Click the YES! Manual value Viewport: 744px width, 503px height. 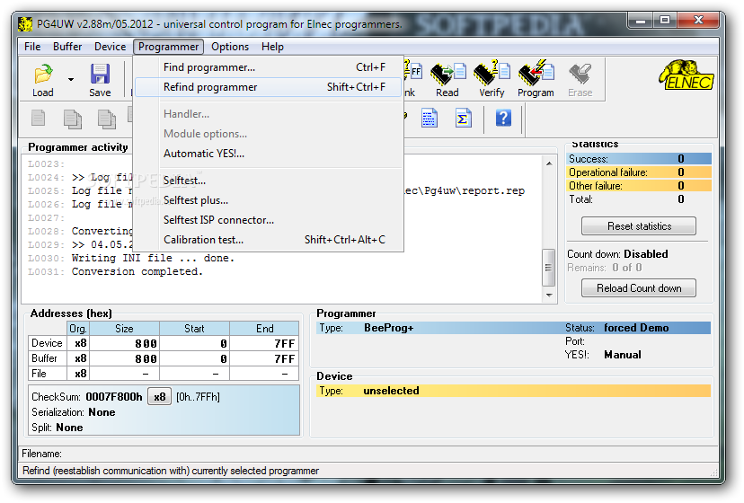point(623,355)
